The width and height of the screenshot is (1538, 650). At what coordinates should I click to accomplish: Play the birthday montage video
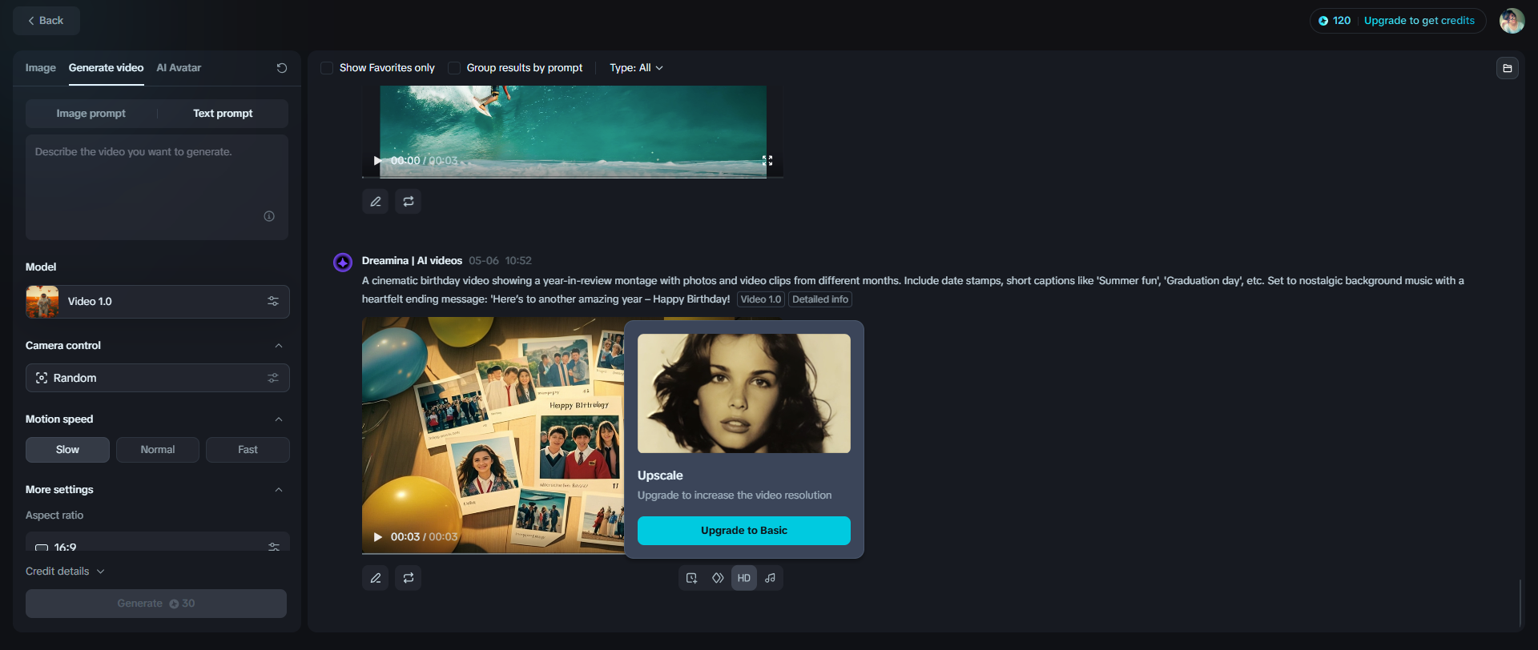pyautogui.click(x=378, y=537)
